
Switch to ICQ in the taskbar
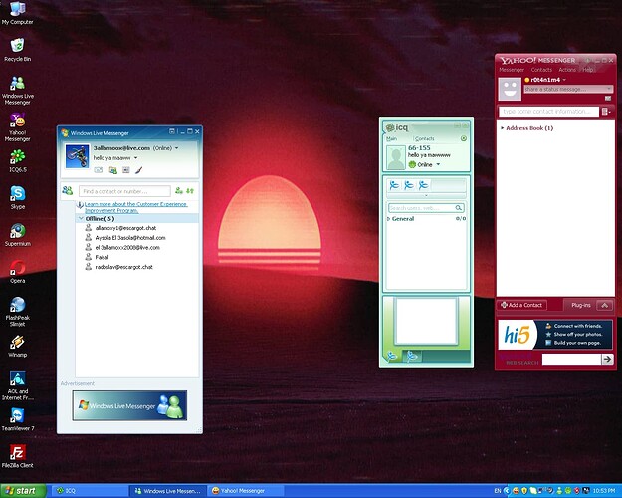[90, 491]
